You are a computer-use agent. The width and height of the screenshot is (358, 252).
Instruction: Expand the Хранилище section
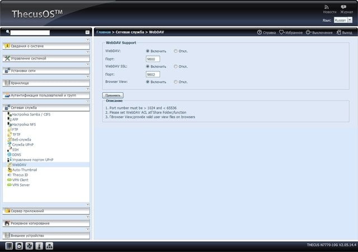(x=46, y=83)
